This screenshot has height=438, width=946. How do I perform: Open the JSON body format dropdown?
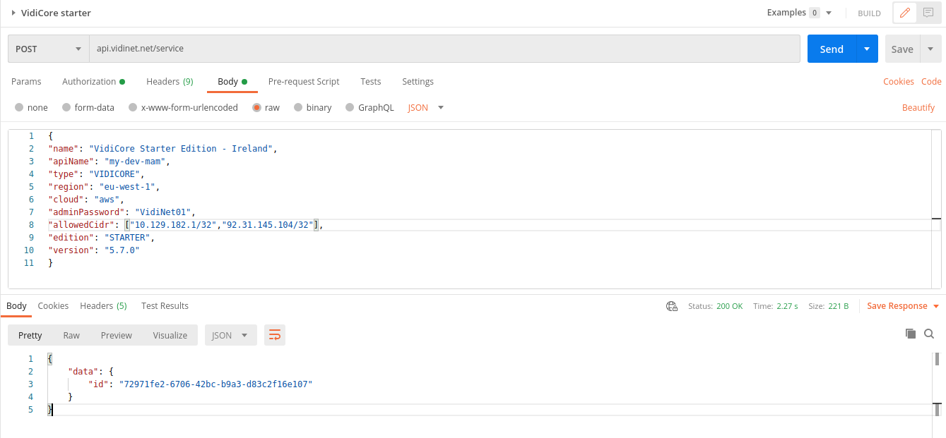tap(426, 108)
